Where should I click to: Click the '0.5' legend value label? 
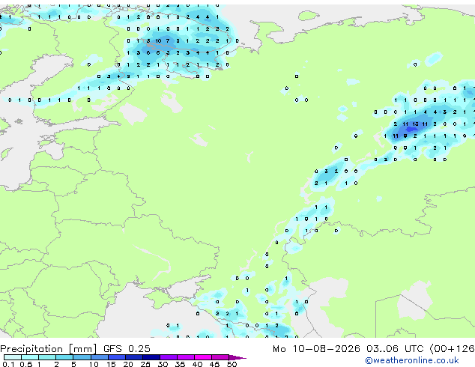pos(25,364)
